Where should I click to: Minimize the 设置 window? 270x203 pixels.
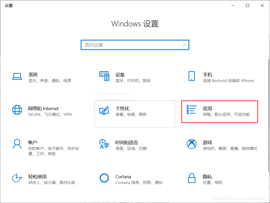[233, 5]
